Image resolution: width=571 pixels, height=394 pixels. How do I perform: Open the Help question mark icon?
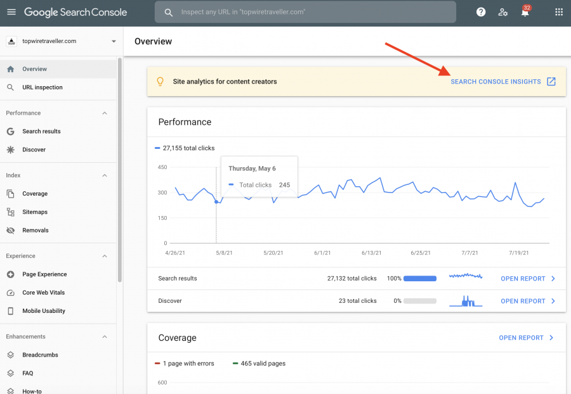(481, 12)
